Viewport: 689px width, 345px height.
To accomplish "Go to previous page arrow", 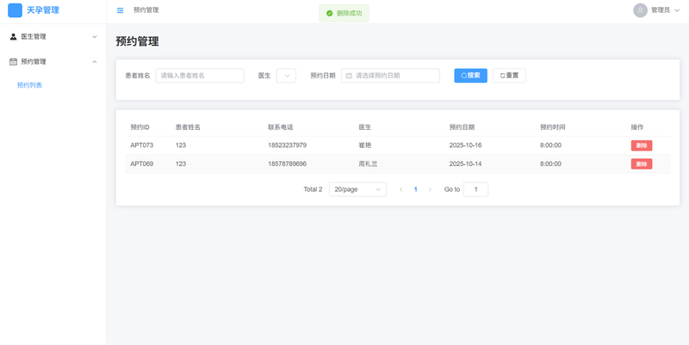I will coord(400,189).
